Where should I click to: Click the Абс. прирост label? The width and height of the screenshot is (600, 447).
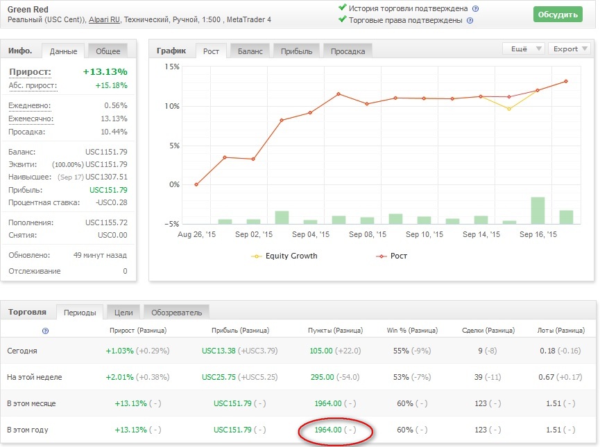[x=33, y=86]
